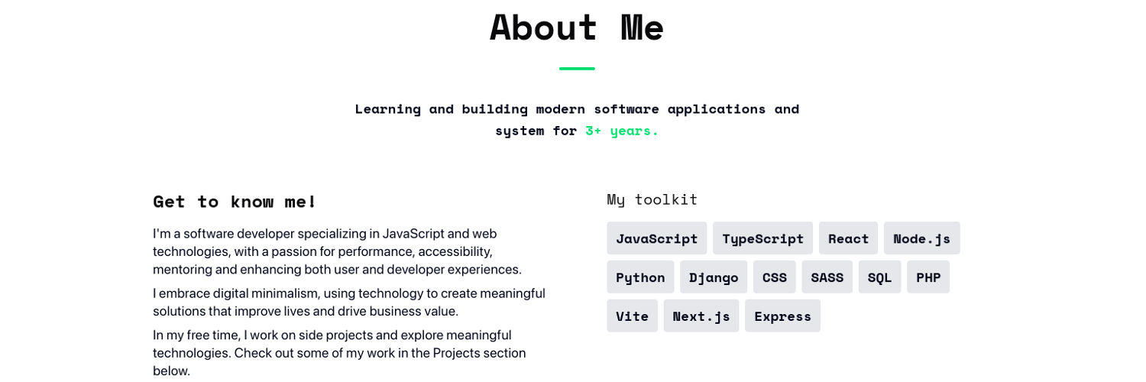The width and height of the screenshot is (1146, 382).
Task: Click the JavaScript skill tag
Action: 656,238
